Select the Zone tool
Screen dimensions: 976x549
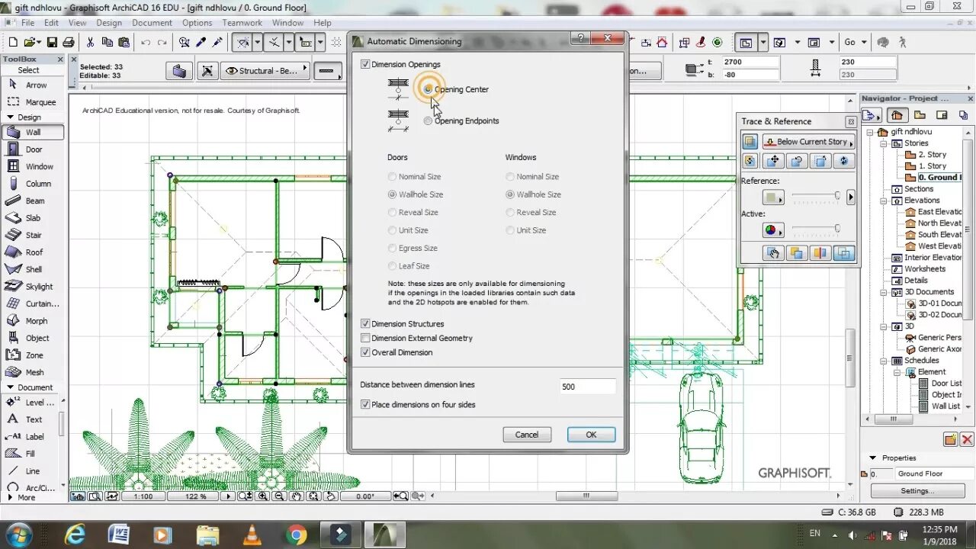coord(33,355)
